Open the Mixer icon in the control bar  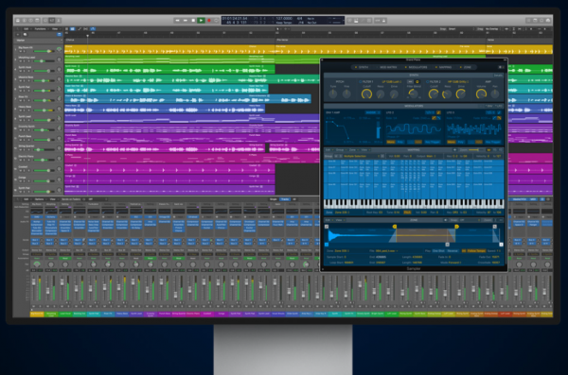coord(52,20)
